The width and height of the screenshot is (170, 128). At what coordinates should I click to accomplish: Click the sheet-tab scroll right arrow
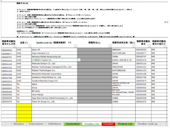coord(5,124)
